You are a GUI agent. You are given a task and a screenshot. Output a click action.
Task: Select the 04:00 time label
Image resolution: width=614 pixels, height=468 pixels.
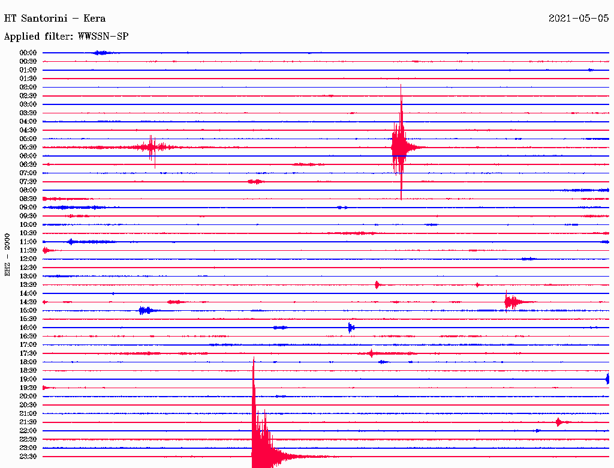click(28, 122)
